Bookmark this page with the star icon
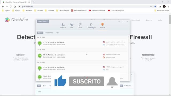This screenshot has width=171, height=96. pos(155,6)
